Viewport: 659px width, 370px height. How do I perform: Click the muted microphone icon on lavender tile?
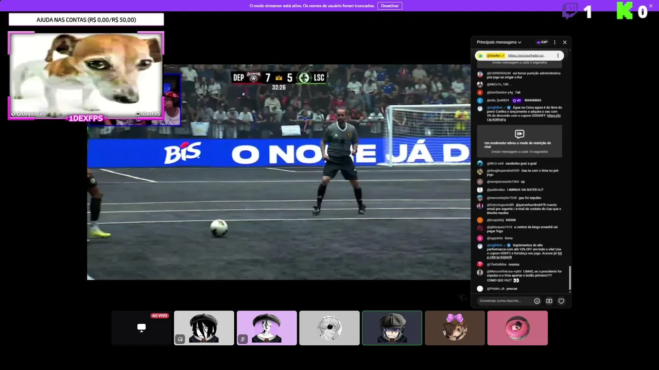(x=242, y=339)
